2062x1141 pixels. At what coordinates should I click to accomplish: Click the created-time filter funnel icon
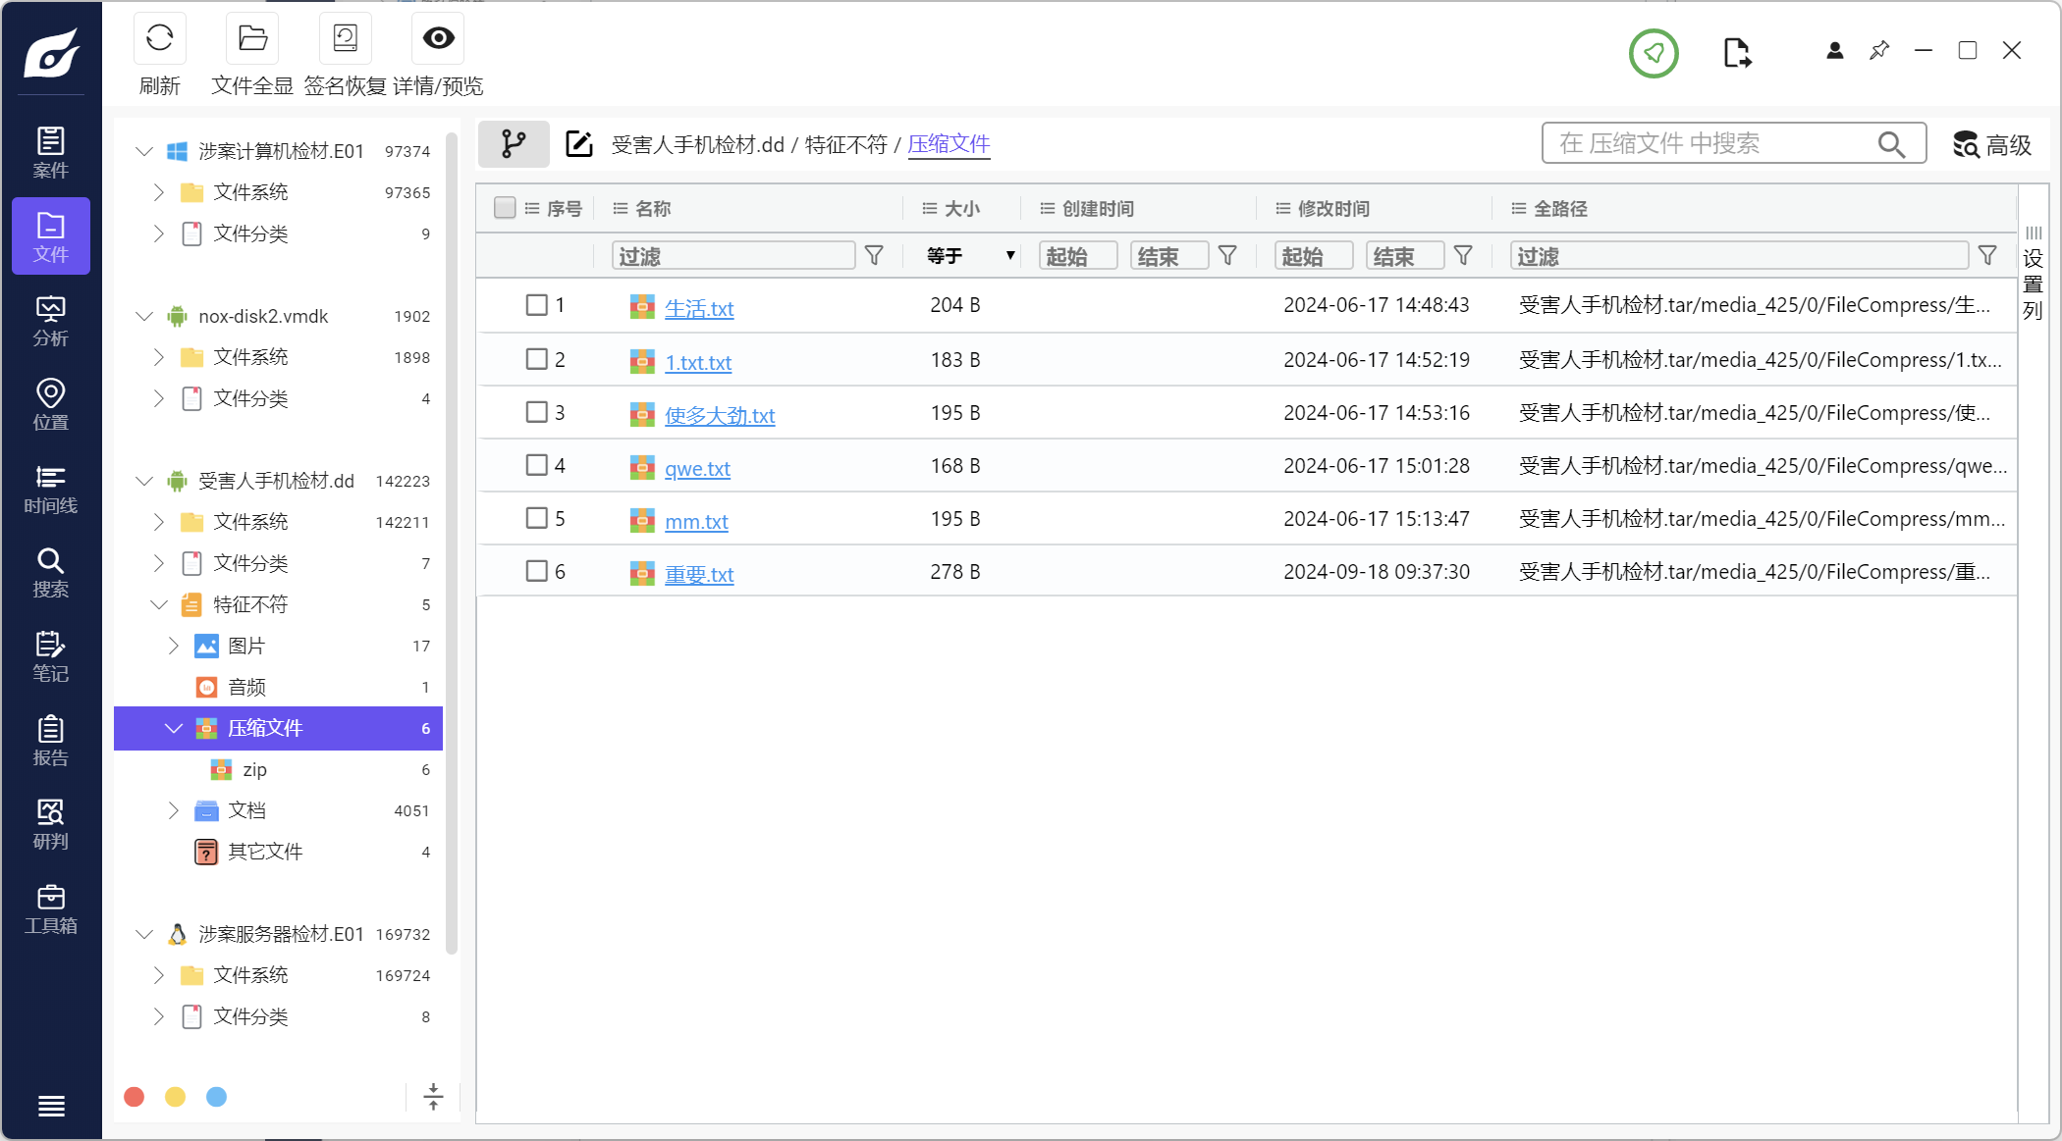(x=1227, y=256)
